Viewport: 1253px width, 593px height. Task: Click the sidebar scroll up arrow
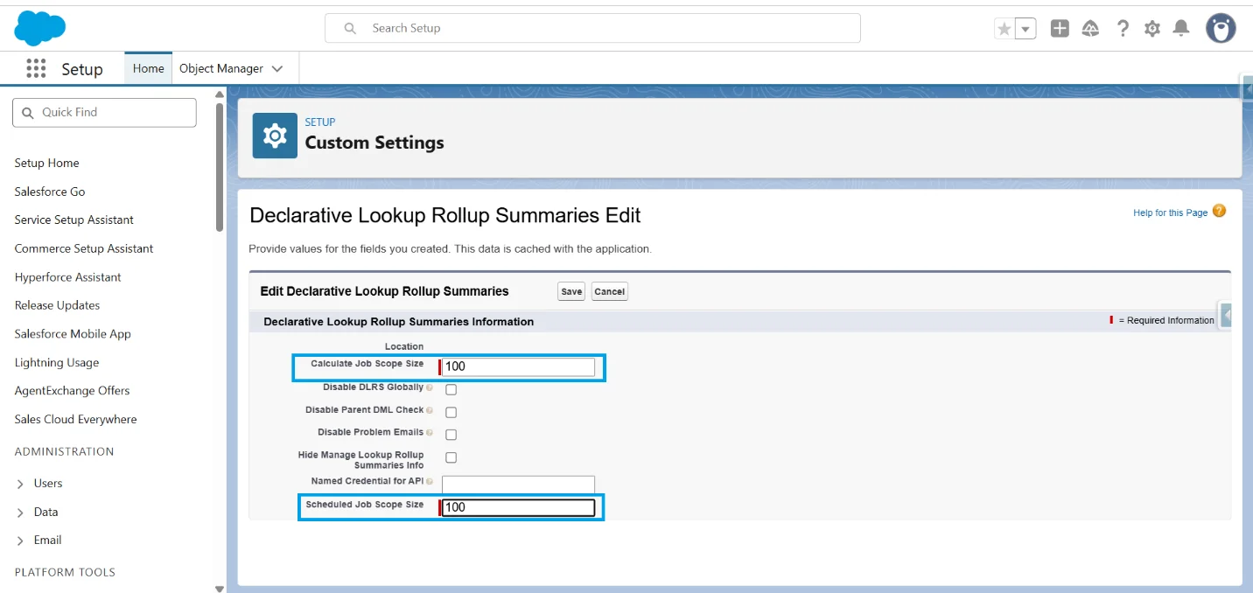(220, 94)
